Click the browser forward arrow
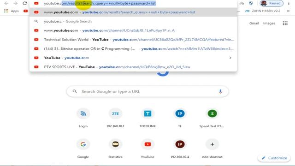The height and width of the screenshot is (166, 295). (x=15, y=3)
